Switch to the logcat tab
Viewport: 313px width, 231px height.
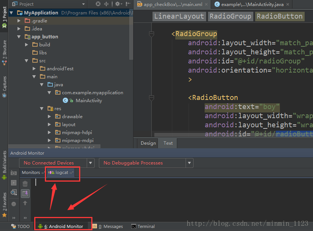(60, 172)
